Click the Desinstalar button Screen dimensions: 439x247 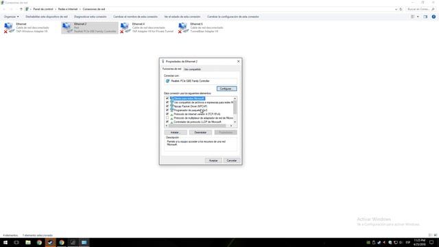tap(200, 132)
